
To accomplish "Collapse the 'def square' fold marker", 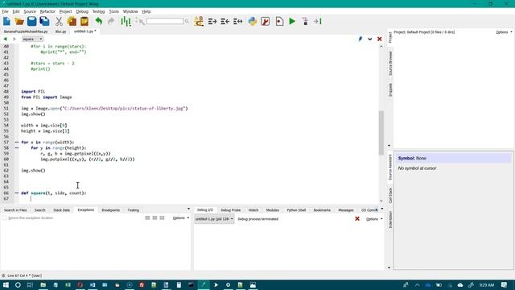I will pos(17,193).
